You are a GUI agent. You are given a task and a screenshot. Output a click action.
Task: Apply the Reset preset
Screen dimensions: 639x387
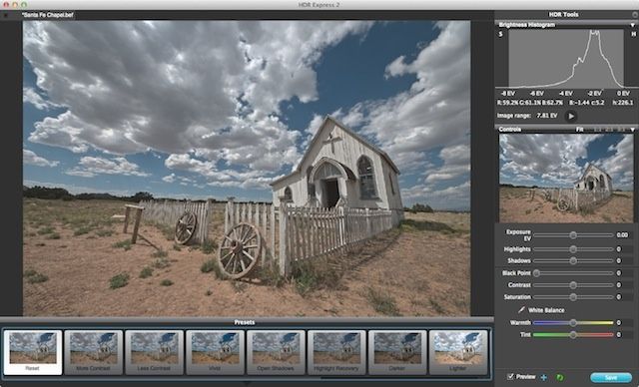pyautogui.click(x=33, y=352)
